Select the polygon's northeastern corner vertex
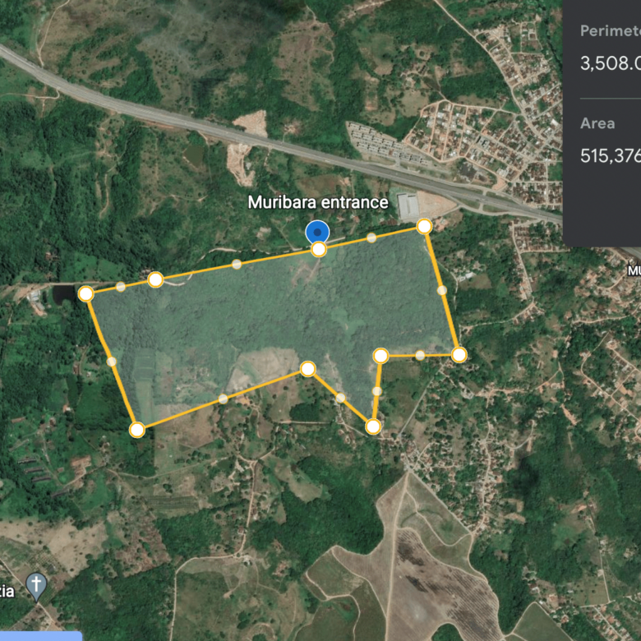The height and width of the screenshot is (641, 641). coord(424,226)
